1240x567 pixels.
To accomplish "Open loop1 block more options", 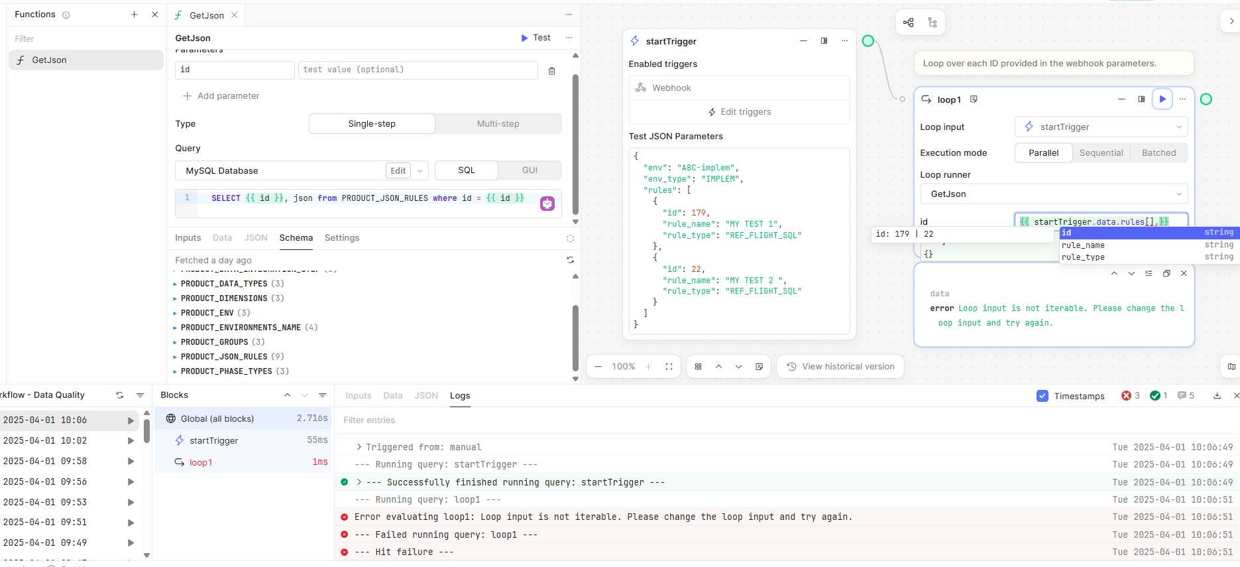I will click(x=1183, y=99).
